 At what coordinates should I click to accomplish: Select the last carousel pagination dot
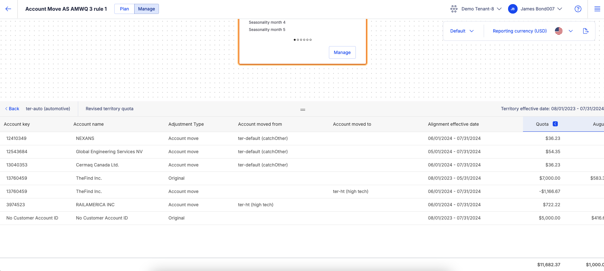pos(311,40)
